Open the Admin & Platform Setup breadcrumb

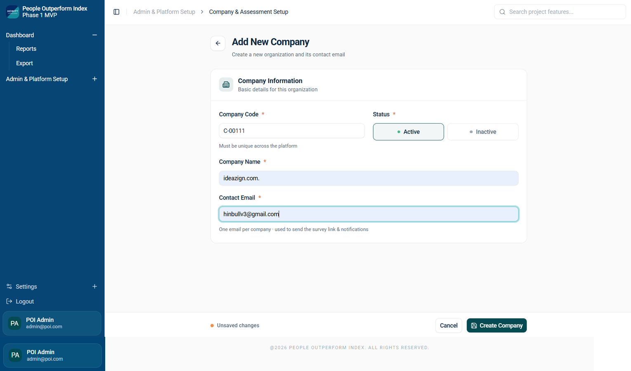(164, 12)
